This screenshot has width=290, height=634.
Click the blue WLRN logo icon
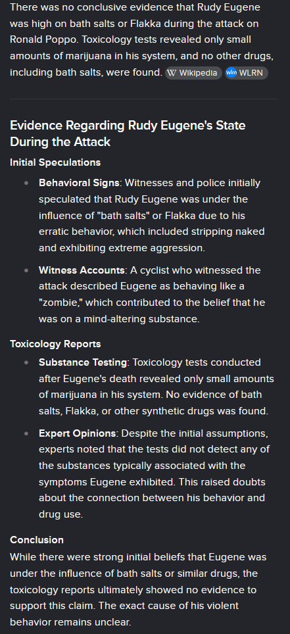click(x=231, y=73)
